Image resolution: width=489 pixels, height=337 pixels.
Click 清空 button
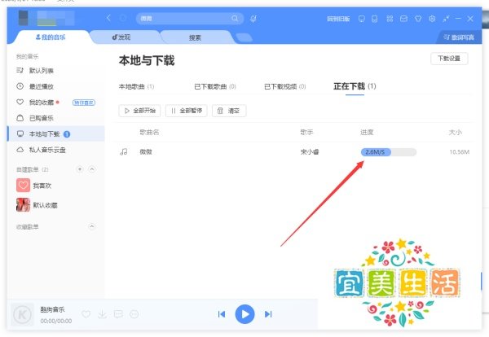pos(229,111)
